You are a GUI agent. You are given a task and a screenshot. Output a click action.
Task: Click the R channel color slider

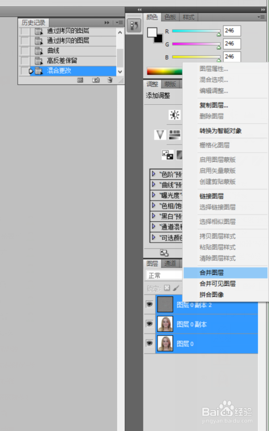197,32
